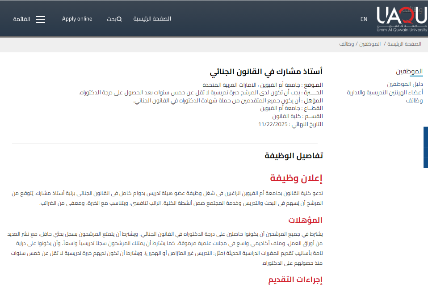Click the القائمة menu label
Viewport: 428px width, 288px height.
[21, 19]
